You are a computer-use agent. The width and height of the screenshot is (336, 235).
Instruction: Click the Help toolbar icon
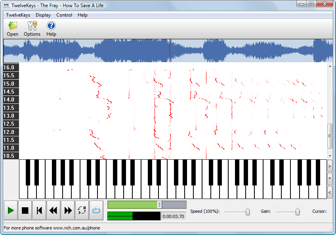pos(51,29)
